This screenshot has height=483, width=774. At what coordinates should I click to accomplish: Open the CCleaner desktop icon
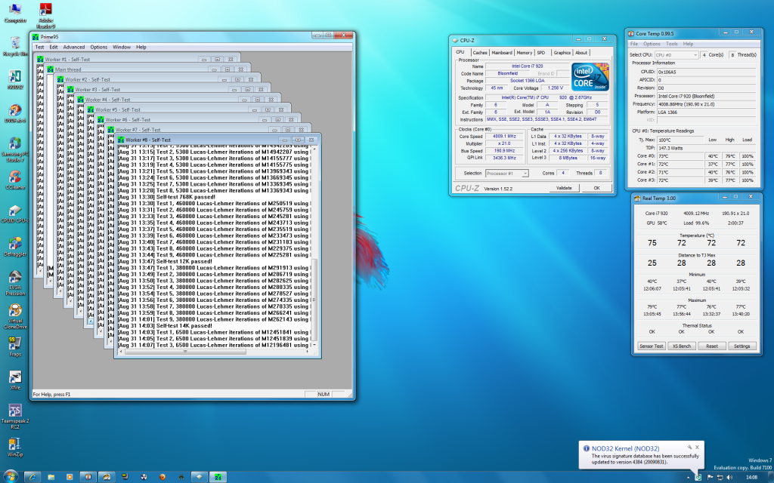tap(15, 180)
